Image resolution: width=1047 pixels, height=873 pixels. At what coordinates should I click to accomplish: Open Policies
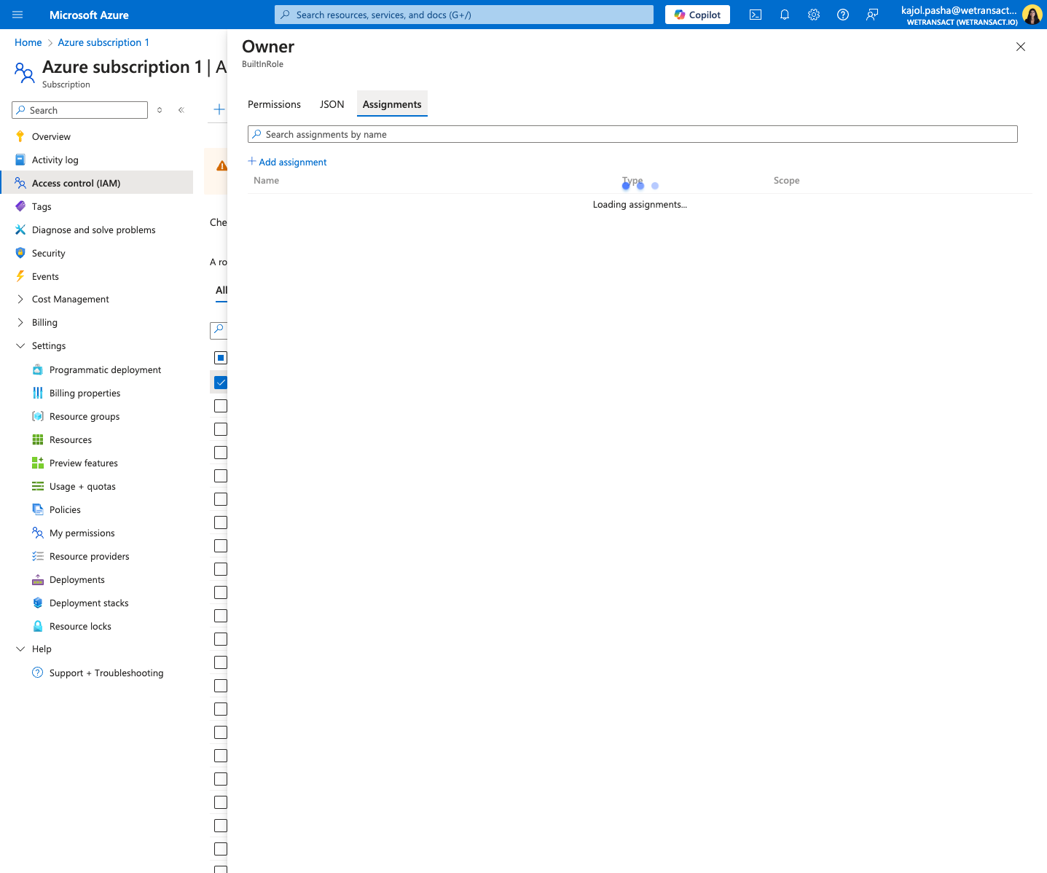pyautogui.click(x=65, y=509)
